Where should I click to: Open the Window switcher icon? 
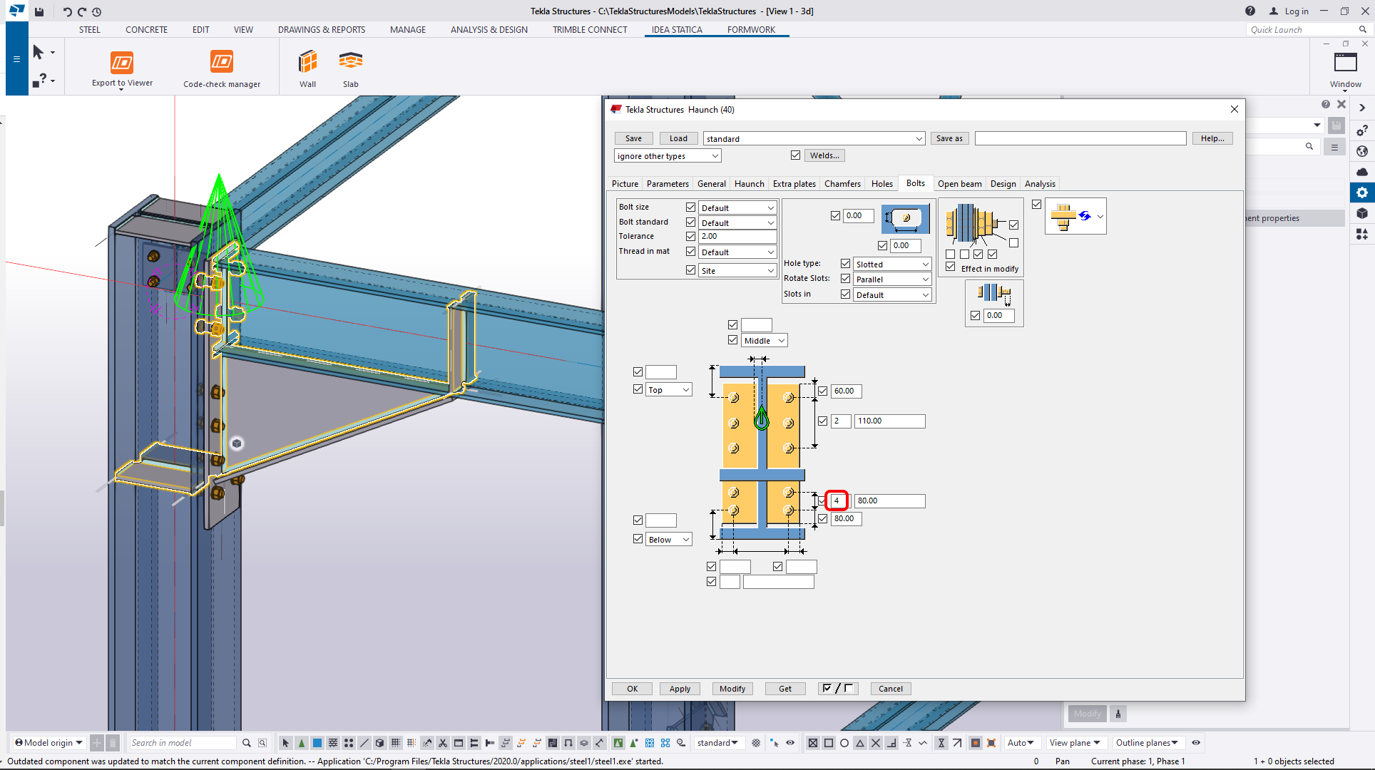(1345, 63)
